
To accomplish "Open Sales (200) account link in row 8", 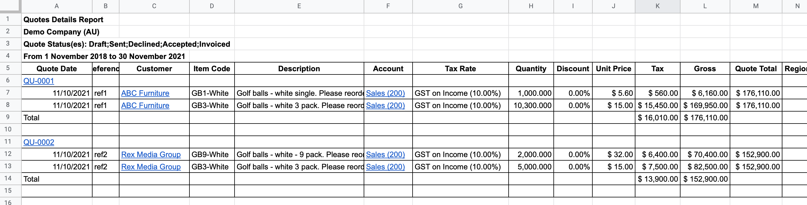I will point(385,105).
